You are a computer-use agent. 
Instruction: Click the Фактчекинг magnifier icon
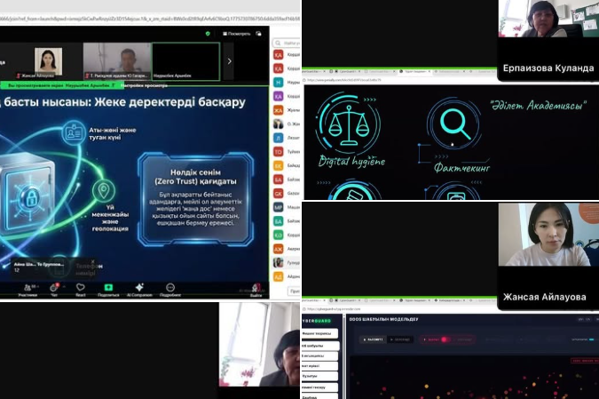click(x=453, y=124)
